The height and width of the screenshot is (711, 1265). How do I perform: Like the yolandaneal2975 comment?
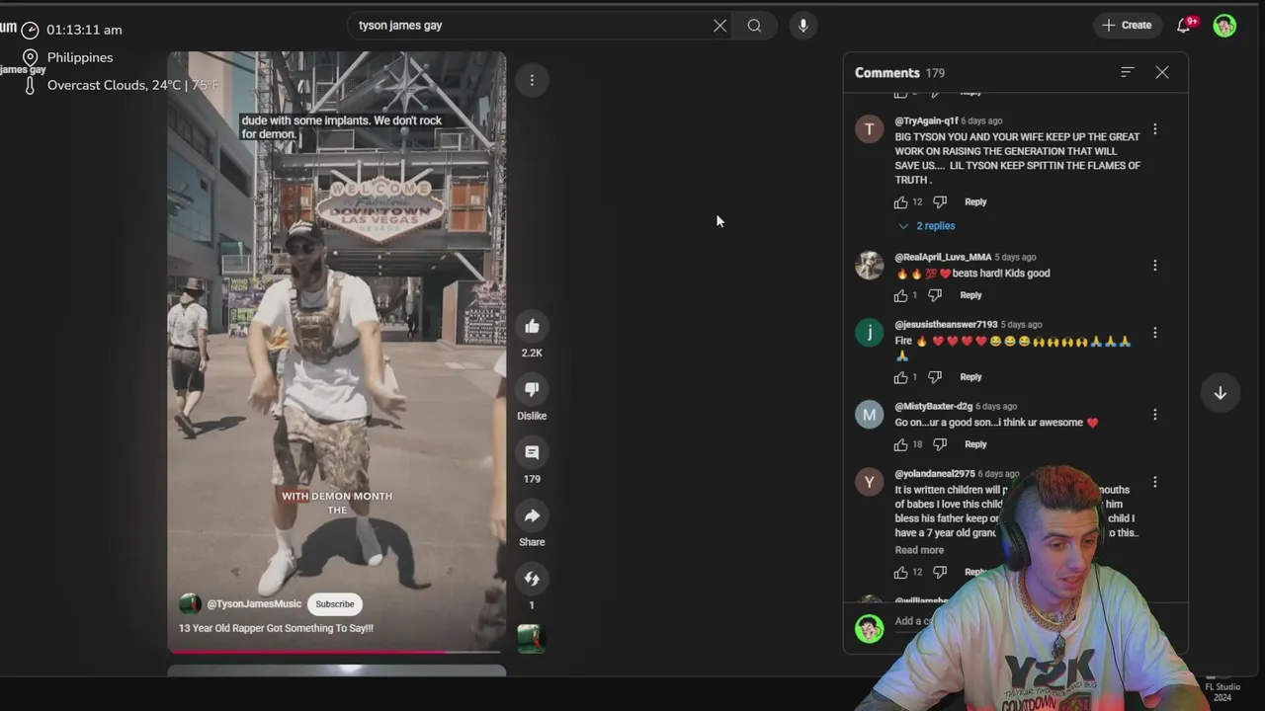coord(900,573)
